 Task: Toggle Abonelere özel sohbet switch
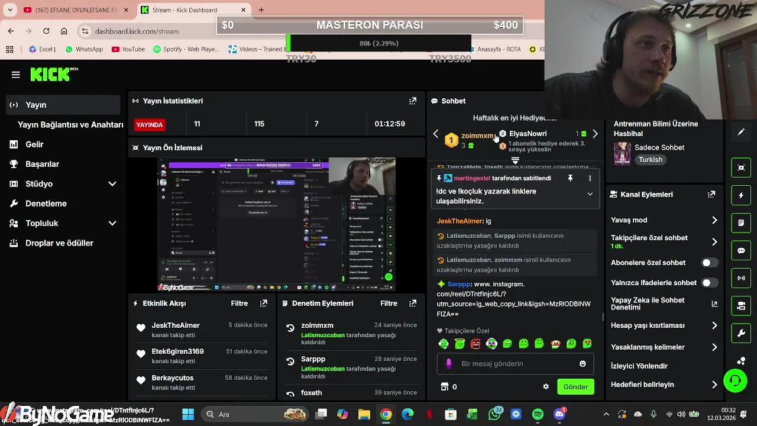tap(710, 263)
